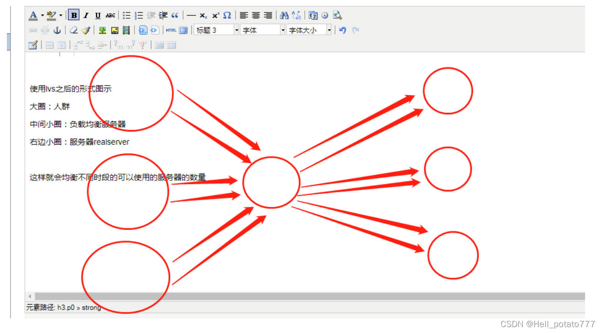Open preview with the magnifier page icon
This screenshot has width=602, height=333.
[x=337, y=16]
